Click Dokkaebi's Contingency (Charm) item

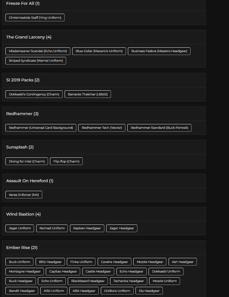pos(34,94)
